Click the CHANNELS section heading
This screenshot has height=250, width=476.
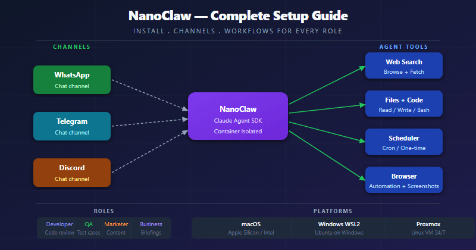tap(71, 47)
